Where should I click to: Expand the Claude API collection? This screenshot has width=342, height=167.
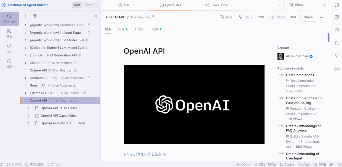pos(25,62)
